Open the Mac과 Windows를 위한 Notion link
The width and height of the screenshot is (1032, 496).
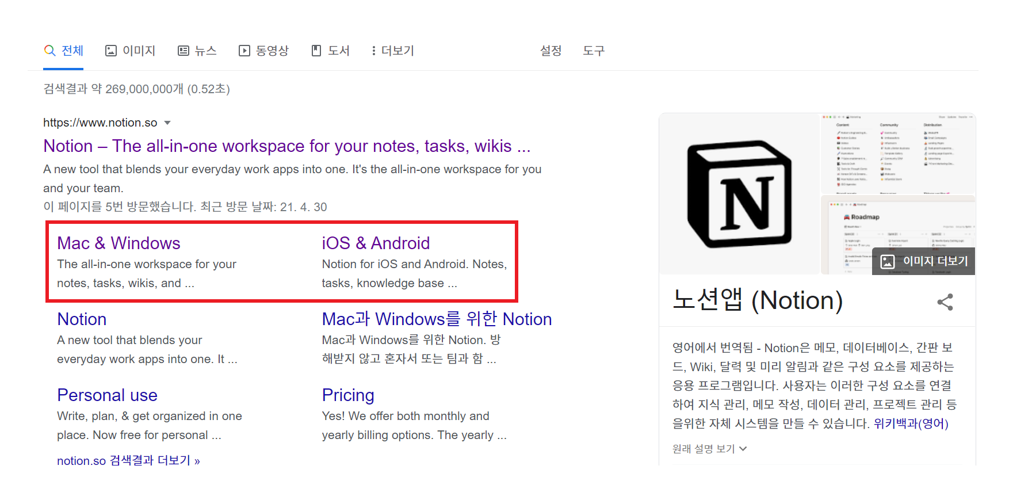437,319
